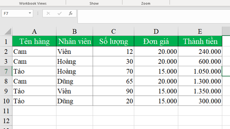The height and width of the screenshot is (129, 230).
Task: Click the 'Nhân viên' header cell
Action: pyautogui.click(x=74, y=41)
